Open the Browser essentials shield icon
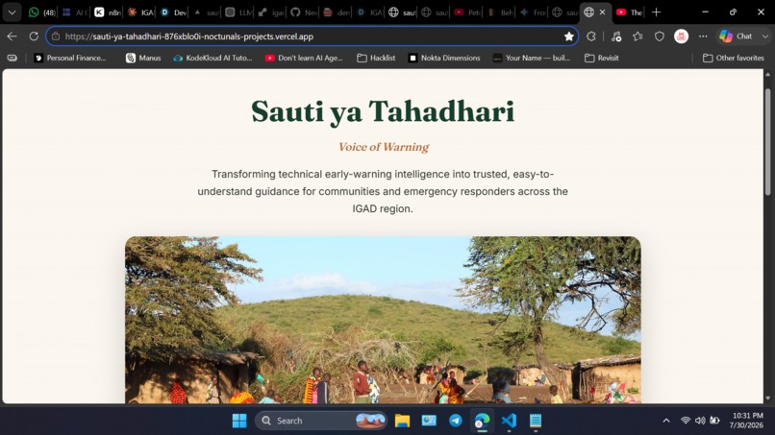 (660, 36)
